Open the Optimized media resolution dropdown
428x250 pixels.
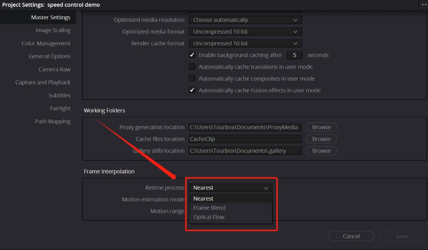[x=245, y=20]
